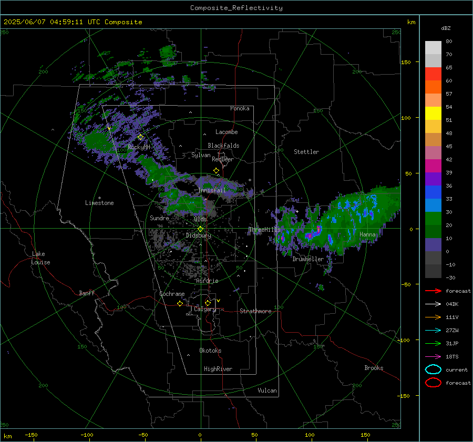Viewport: 473px width, 442px height.
Task: Click the 'dBZ' legend heading
Action: 446,28
